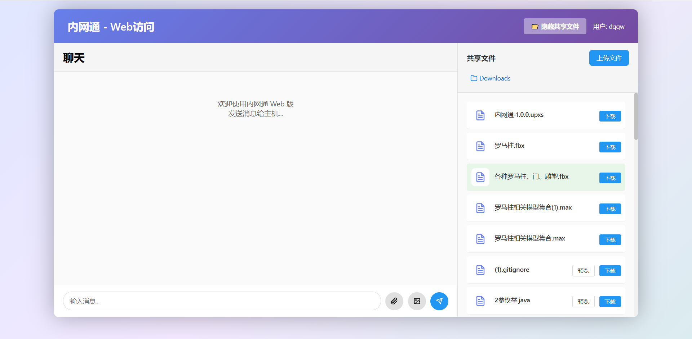Download 罗马柱相关模型集合(1).max
This screenshot has height=339, width=692.
click(610, 209)
